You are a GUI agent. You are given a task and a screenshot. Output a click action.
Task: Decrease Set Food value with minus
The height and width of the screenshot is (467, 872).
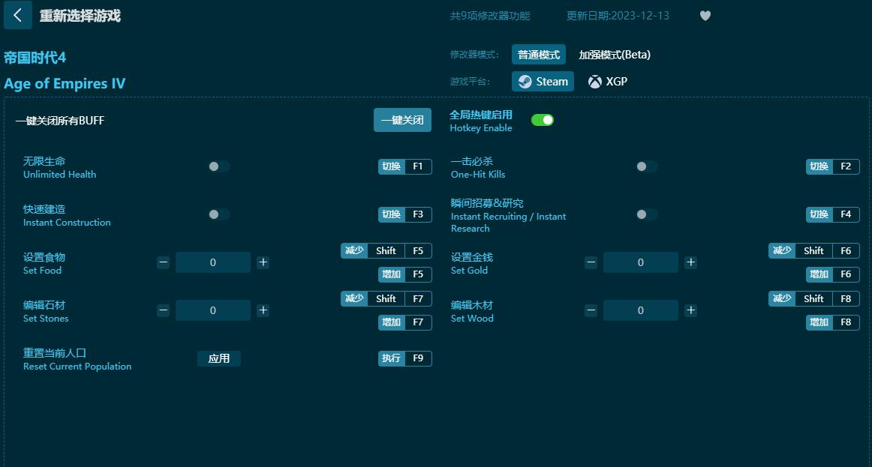(163, 262)
